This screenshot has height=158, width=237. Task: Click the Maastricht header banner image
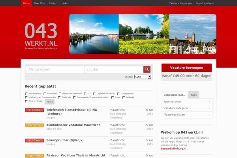[x=143, y=34]
